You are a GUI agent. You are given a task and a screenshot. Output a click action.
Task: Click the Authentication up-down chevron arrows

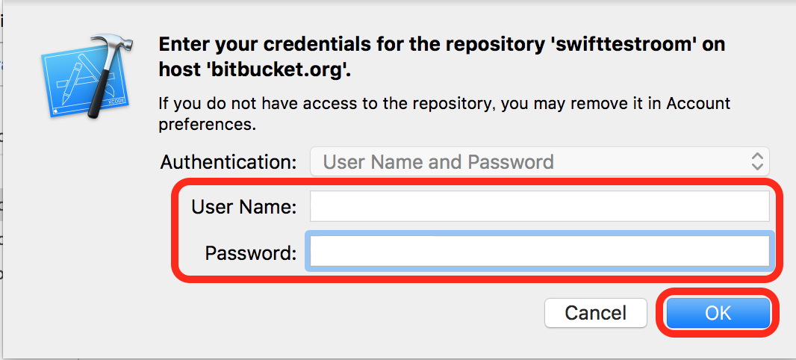[757, 162]
